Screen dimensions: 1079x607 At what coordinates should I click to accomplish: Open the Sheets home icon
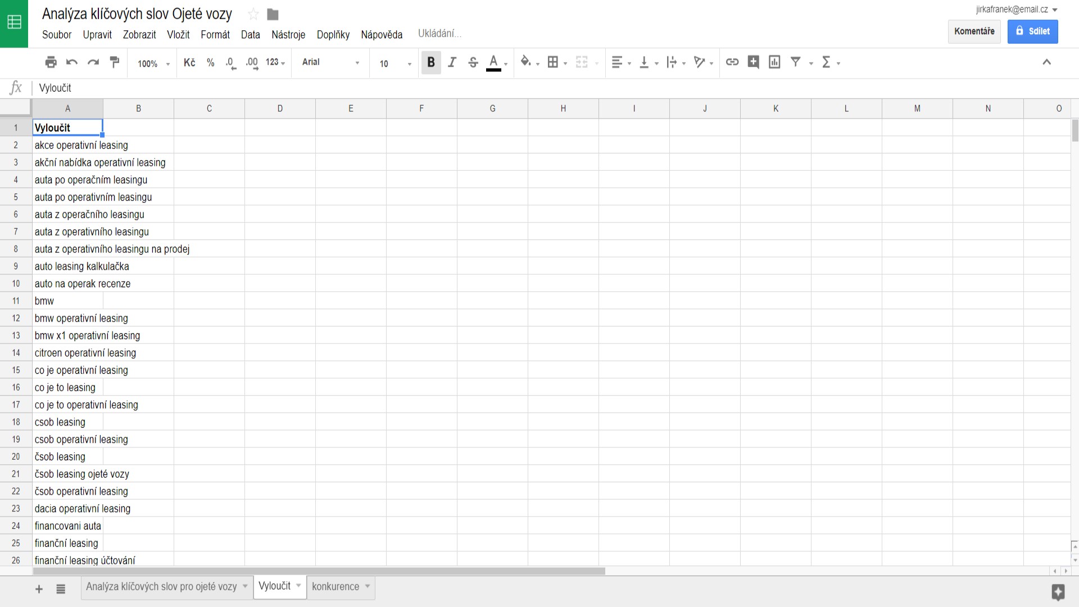click(14, 24)
